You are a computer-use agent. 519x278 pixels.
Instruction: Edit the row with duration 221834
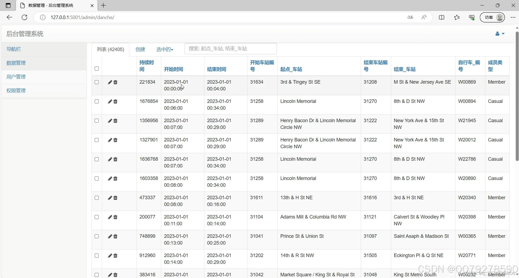click(110, 82)
